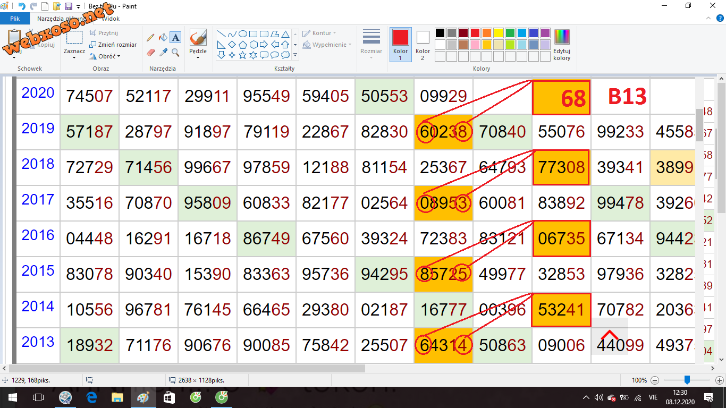The image size is (726, 408).
Task: Open File Explorer from the taskbar
Action: 117,397
